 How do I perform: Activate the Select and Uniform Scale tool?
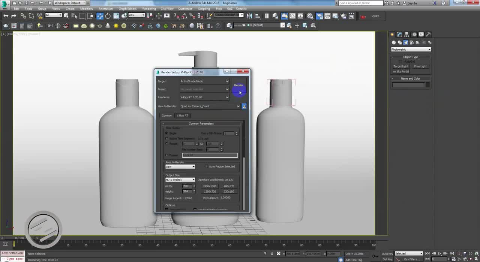click(x=116, y=16)
